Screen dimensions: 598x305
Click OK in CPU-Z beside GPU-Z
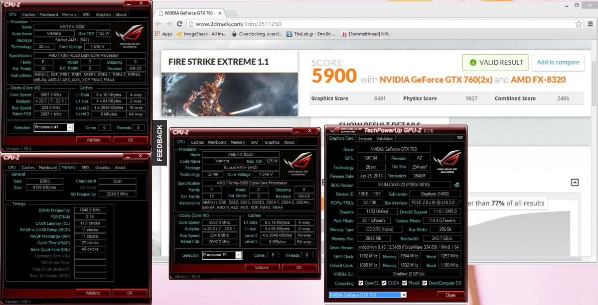(x=299, y=268)
